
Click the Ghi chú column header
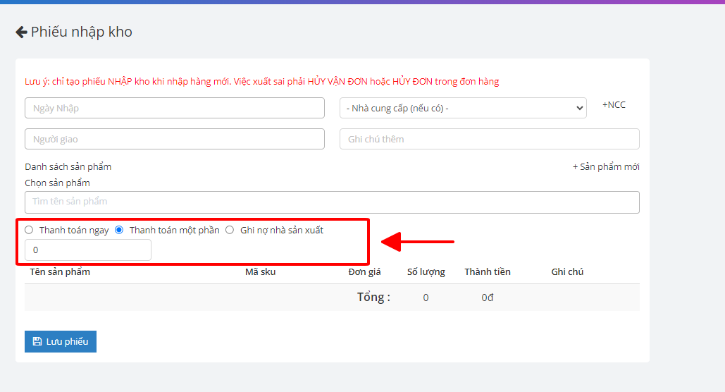click(566, 272)
